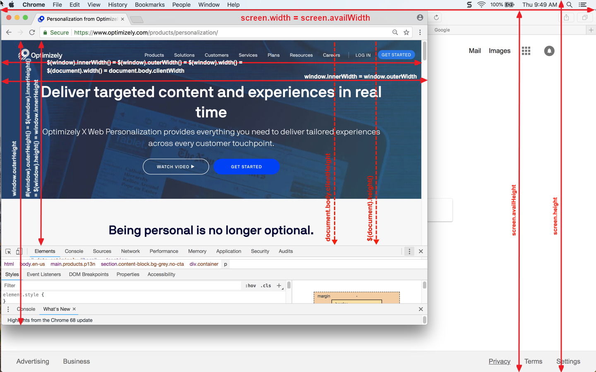Open the DevTools customize three-dot menu

(409, 251)
